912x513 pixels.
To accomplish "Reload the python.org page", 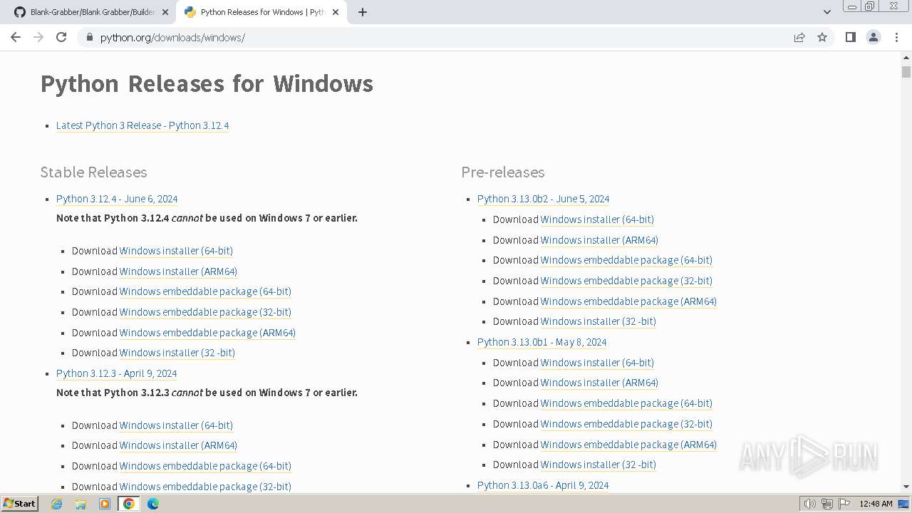I will [61, 37].
